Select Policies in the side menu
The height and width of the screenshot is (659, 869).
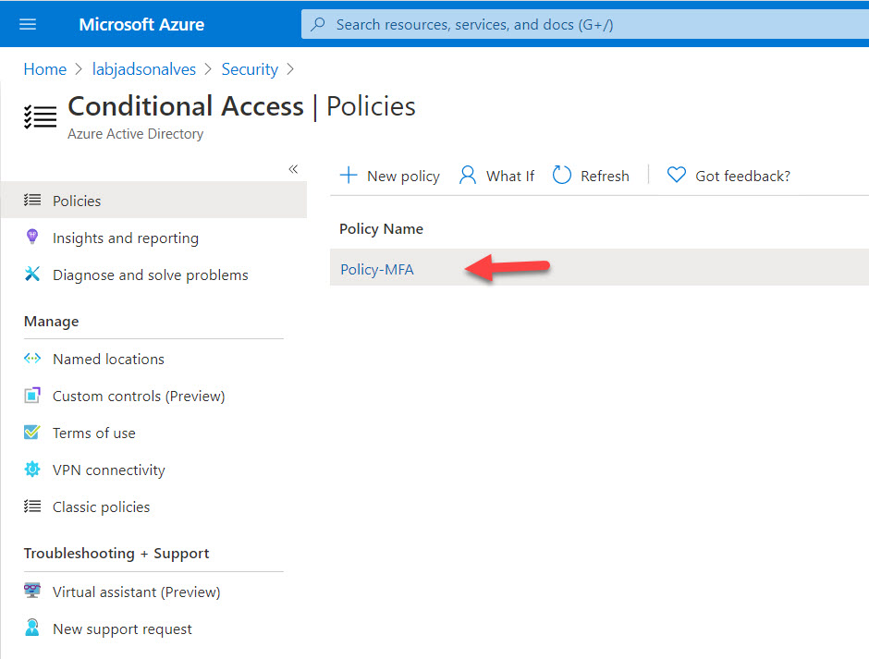(77, 201)
